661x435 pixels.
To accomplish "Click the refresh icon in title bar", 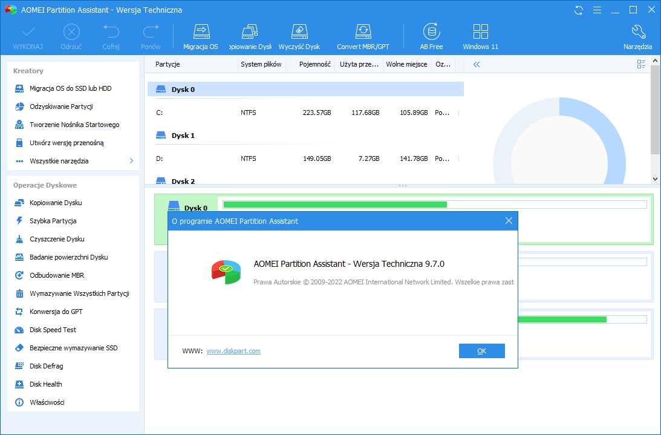I will (579, 10).
